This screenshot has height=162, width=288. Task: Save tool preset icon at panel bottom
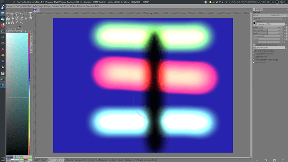[257, 160]
